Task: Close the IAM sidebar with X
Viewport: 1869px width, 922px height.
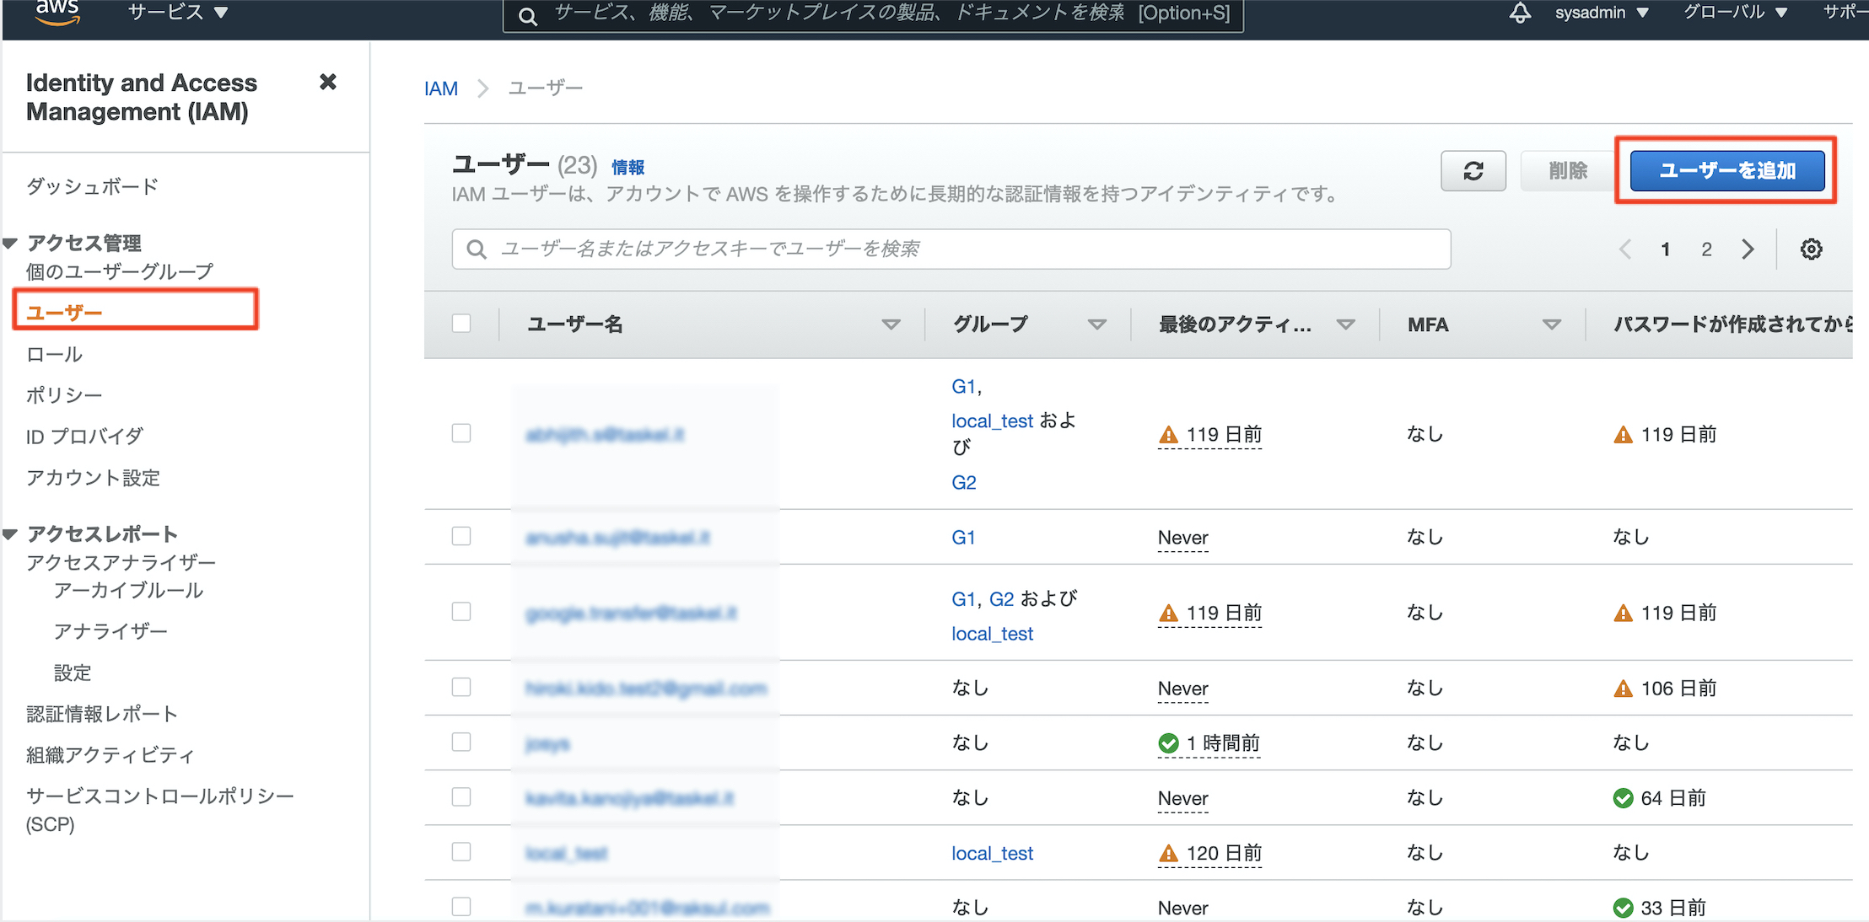Action: (x=328, y=82)
